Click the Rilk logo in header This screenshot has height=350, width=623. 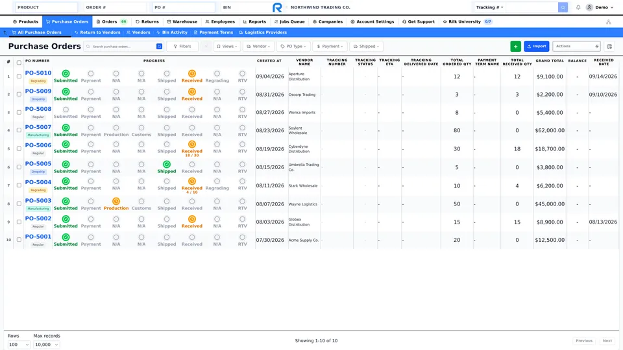277,7
